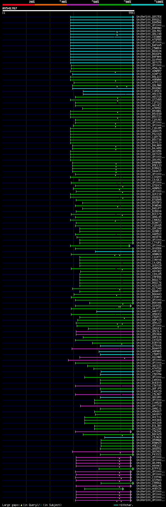Select label UniRef100_C0PDC0
This screenshot has height=507, width=166.
tap(149, 91)
